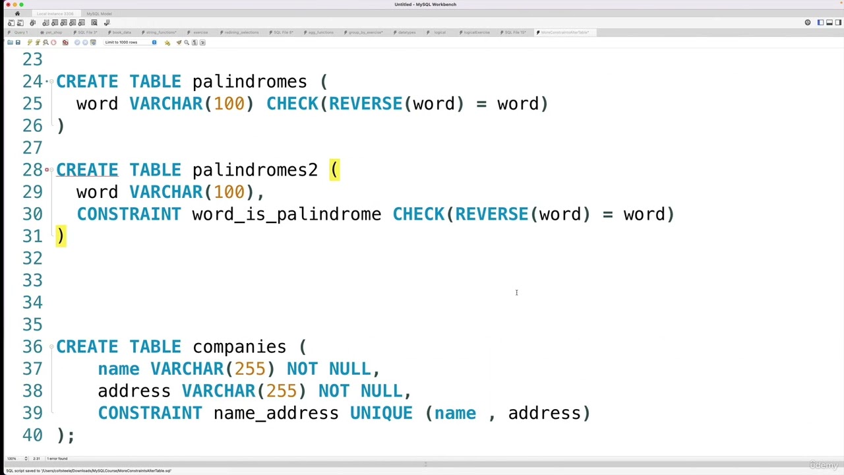
Task: Open the MySQL Workbench home screen icon
Action: click(x=17, y=13)
